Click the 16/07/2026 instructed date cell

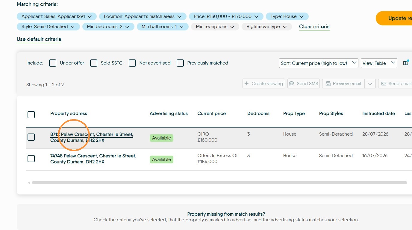375,156
